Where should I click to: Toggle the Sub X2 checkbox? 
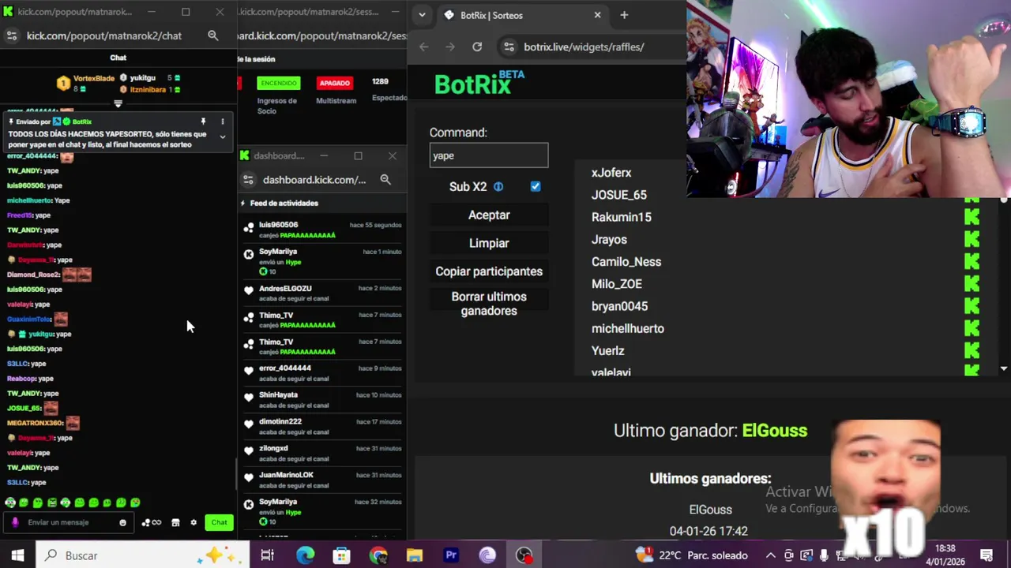coord(536,187)
